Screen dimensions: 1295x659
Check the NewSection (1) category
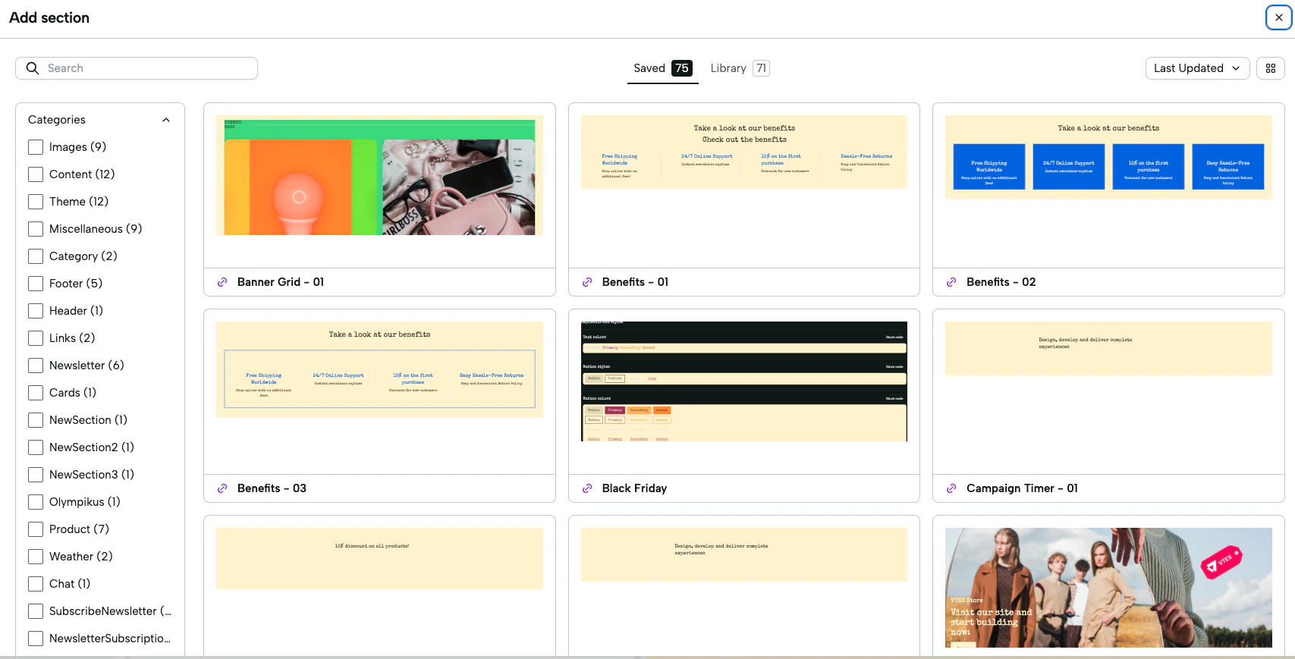click(36, 420)
